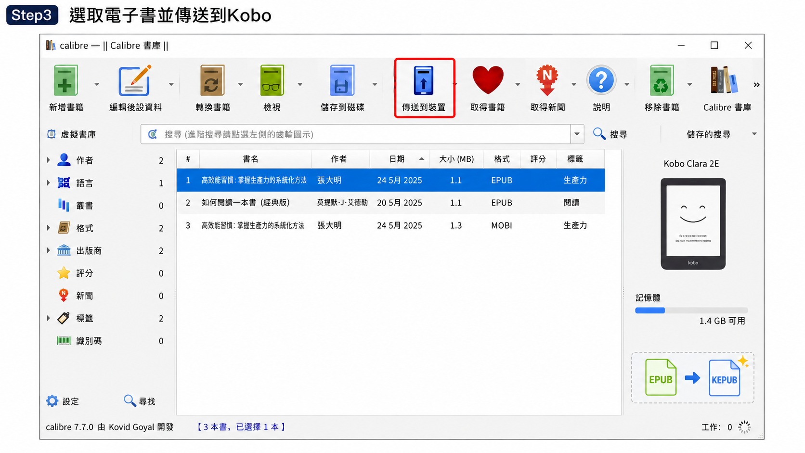Select 識別碼 identifiers item
Viewport: 805px width, 453px height.
(x=89, y=341)
